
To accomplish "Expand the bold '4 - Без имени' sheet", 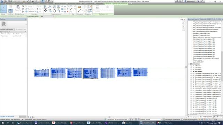I will 191,72.
